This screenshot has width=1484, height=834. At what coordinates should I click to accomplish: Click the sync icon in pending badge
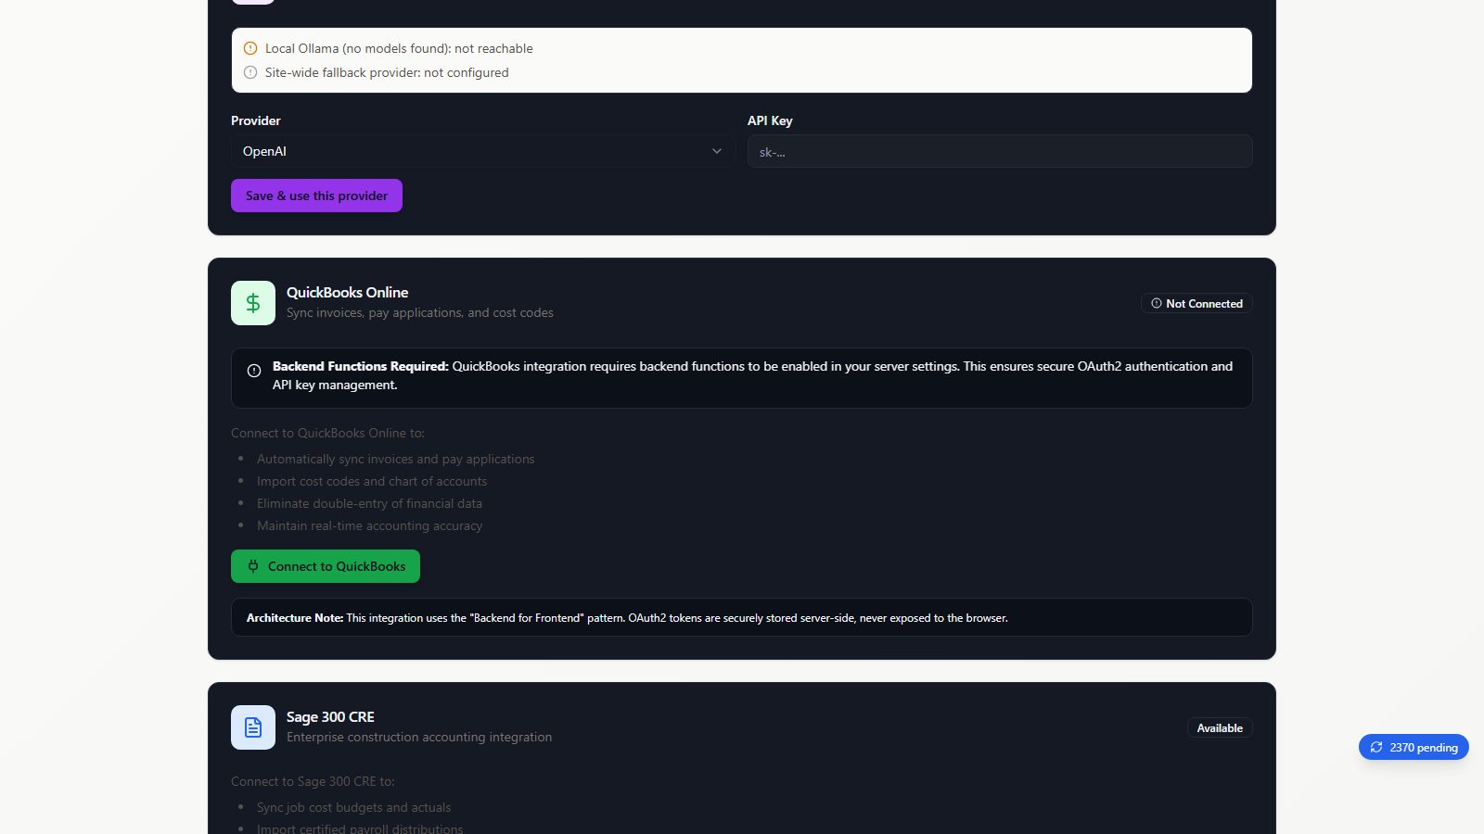tap(1376, 747)
